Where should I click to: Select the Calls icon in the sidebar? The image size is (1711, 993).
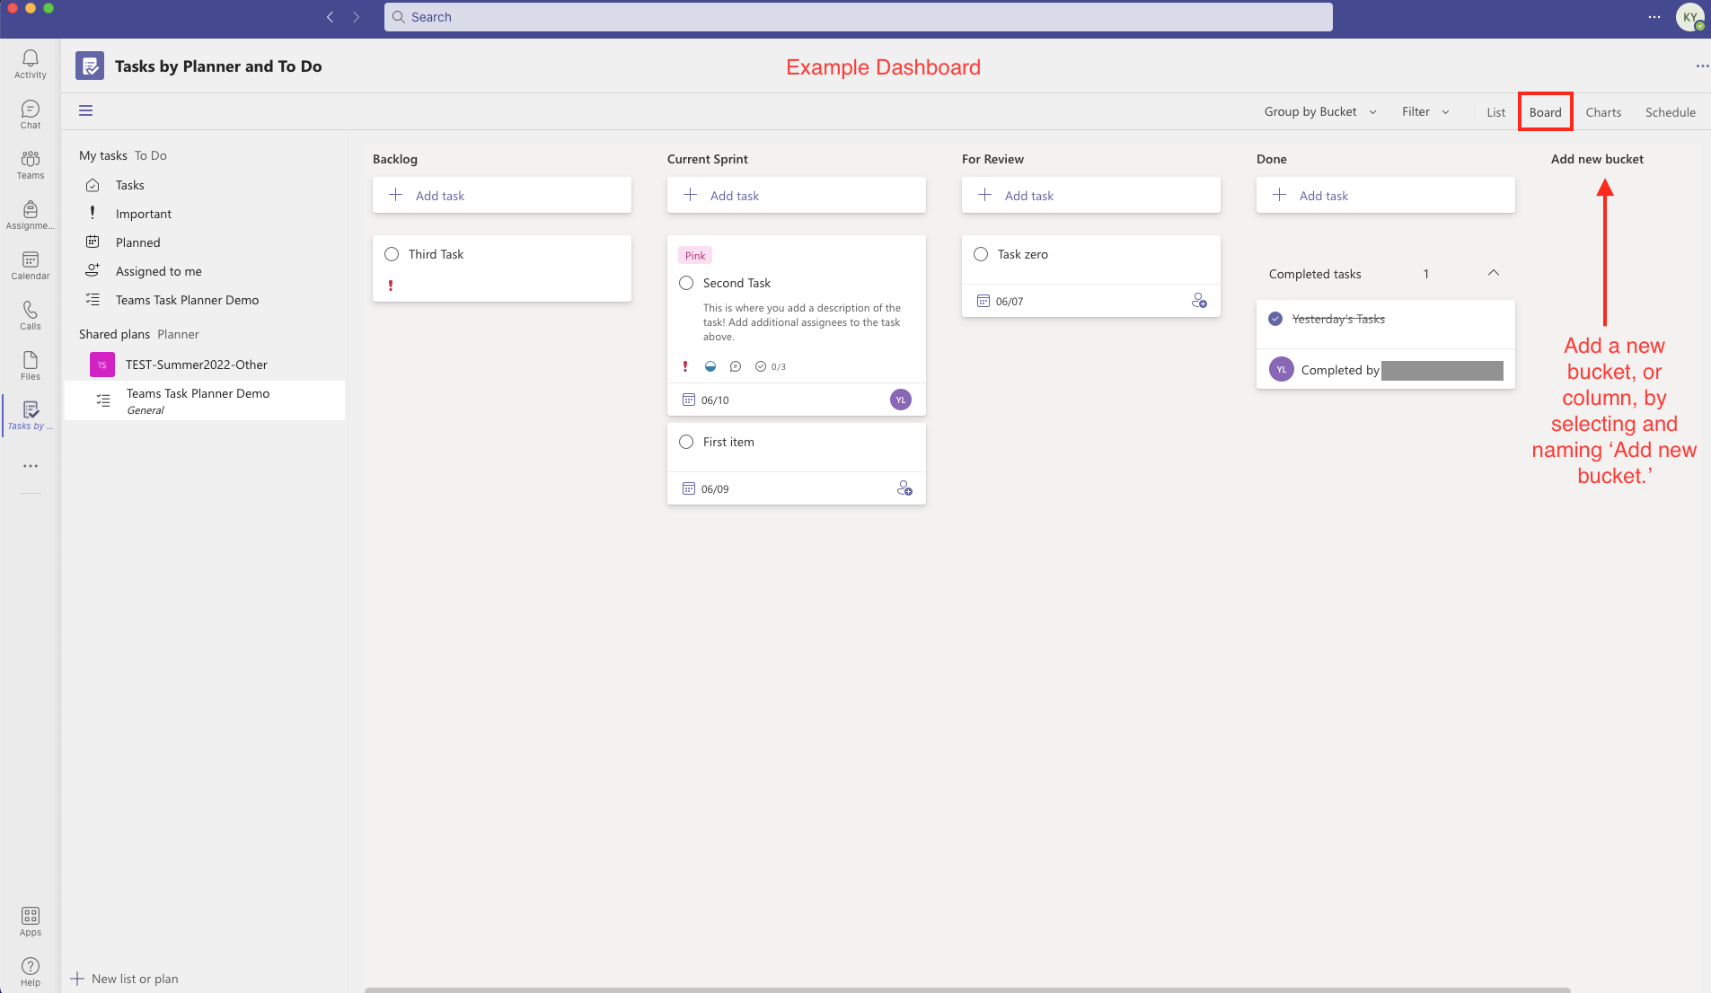pyautogui.click(x=30, y=313)
